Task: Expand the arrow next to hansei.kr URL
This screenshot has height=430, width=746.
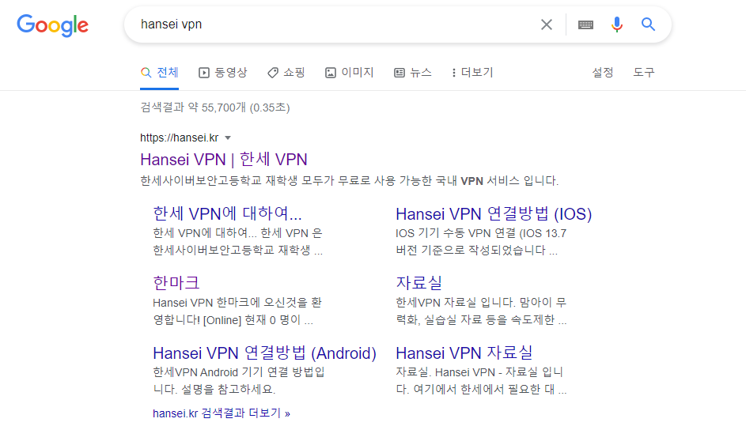Action: (x=228, y=138)
